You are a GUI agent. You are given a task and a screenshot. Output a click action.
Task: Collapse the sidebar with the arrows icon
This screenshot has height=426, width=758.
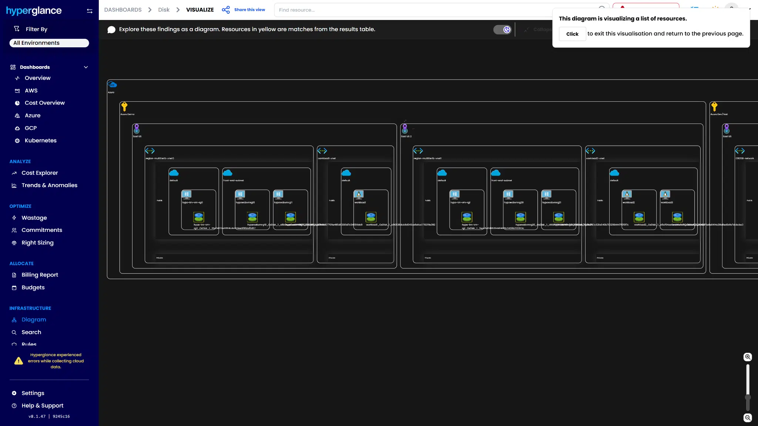(x=89, y=11)
